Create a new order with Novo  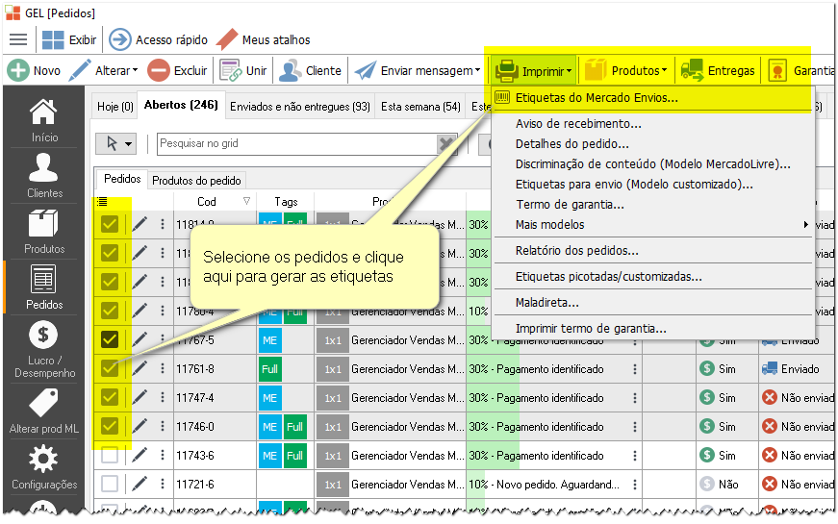pos(35,70)
